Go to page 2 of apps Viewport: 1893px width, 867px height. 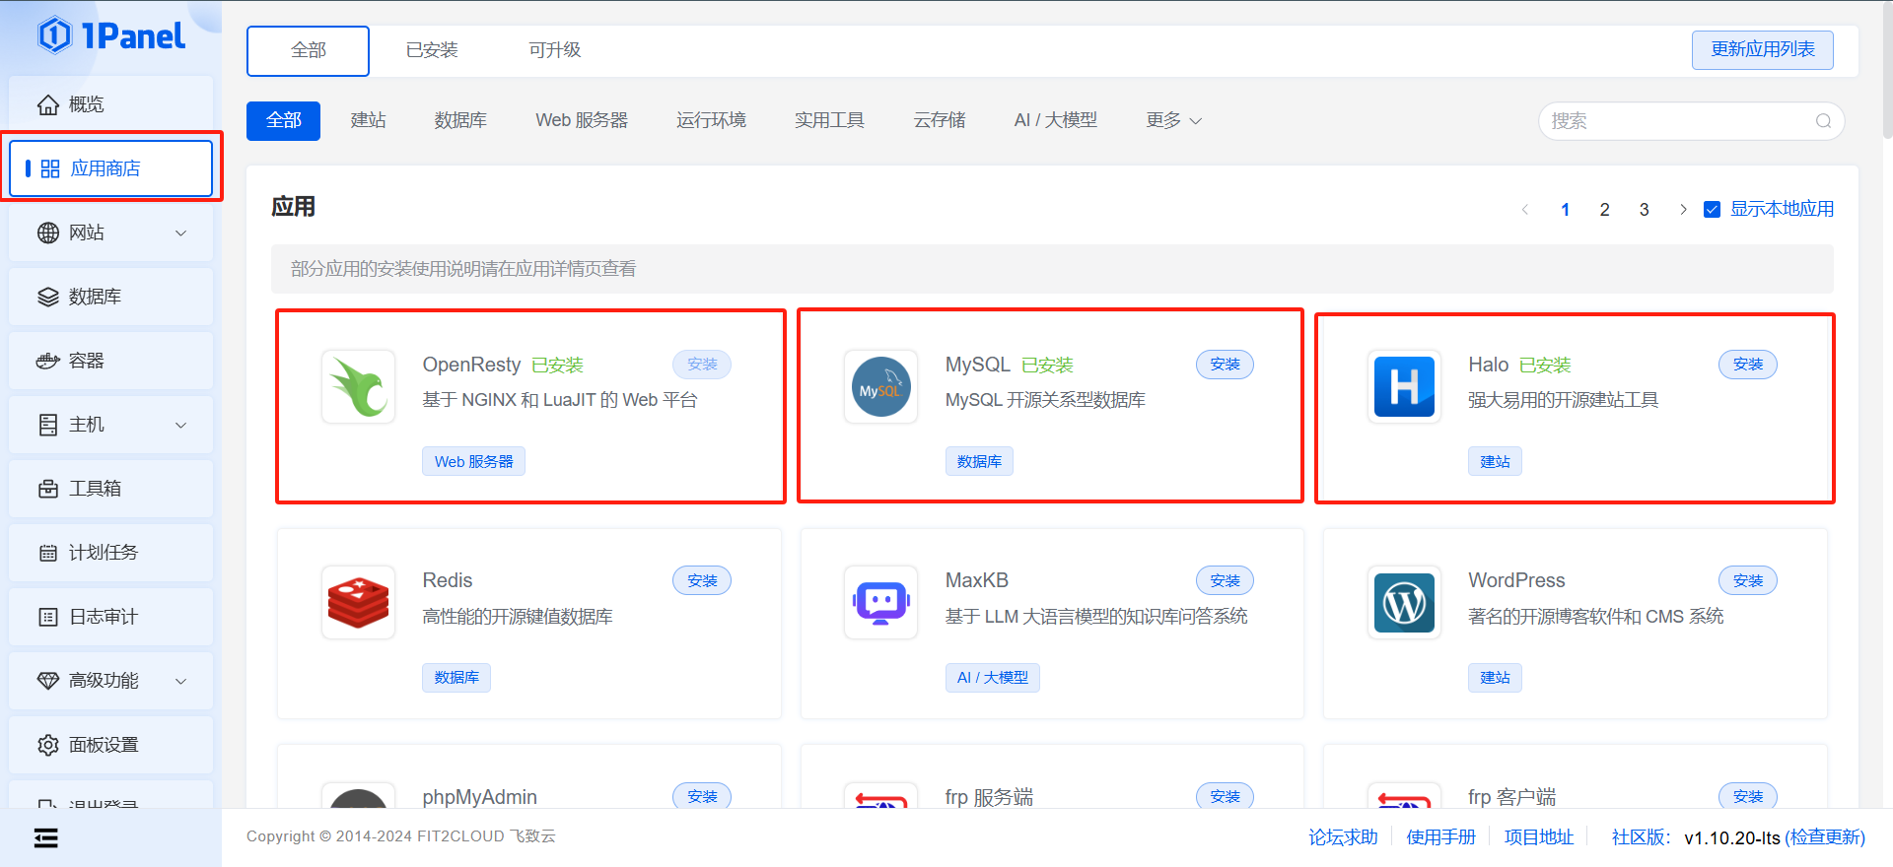click(x=1604, y=210)
